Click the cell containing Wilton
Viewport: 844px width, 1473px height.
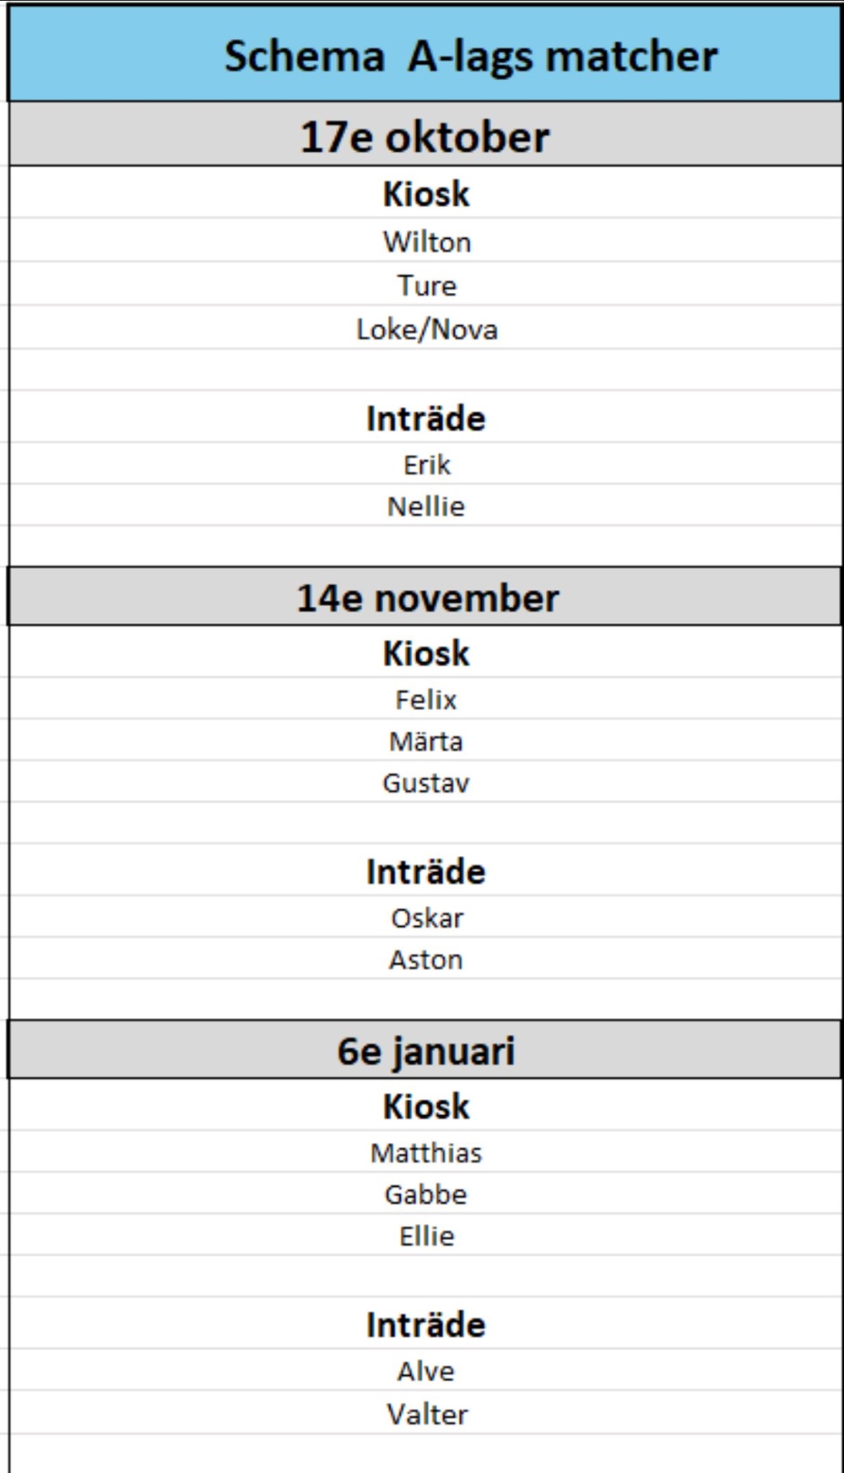click(427, 242)
